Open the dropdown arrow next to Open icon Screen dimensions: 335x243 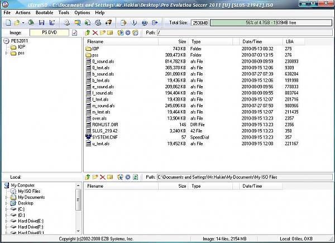pos(23,23)
